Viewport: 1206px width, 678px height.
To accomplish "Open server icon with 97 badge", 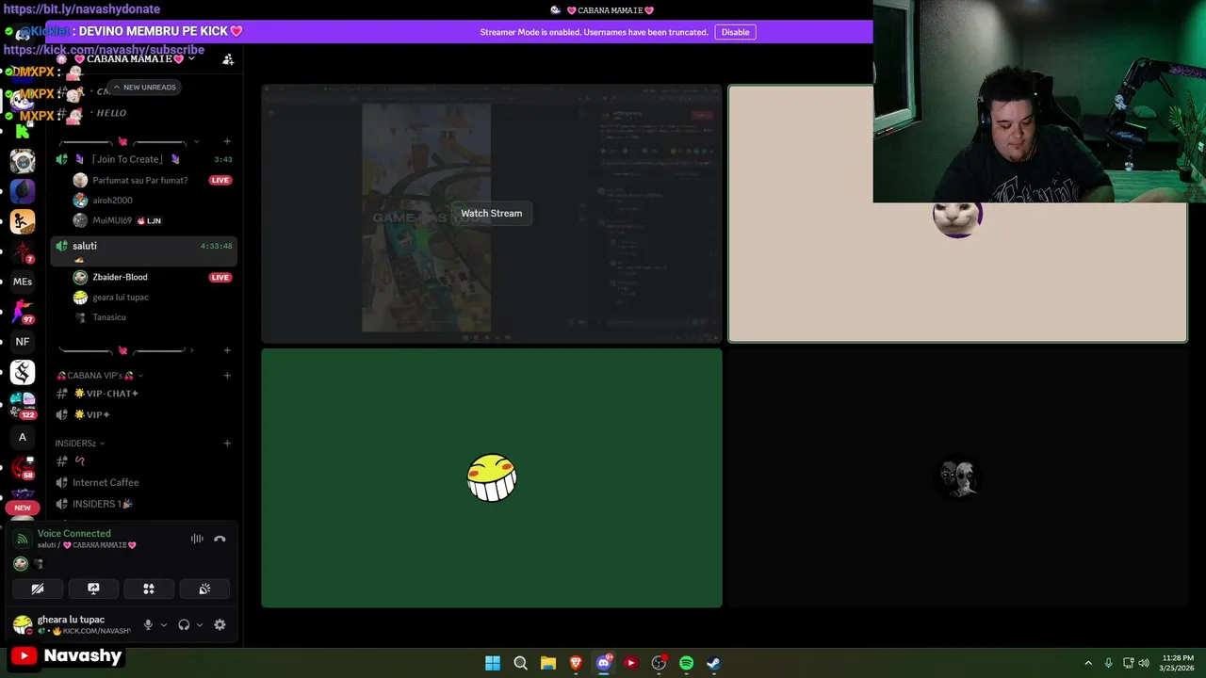I will point(23,312).
